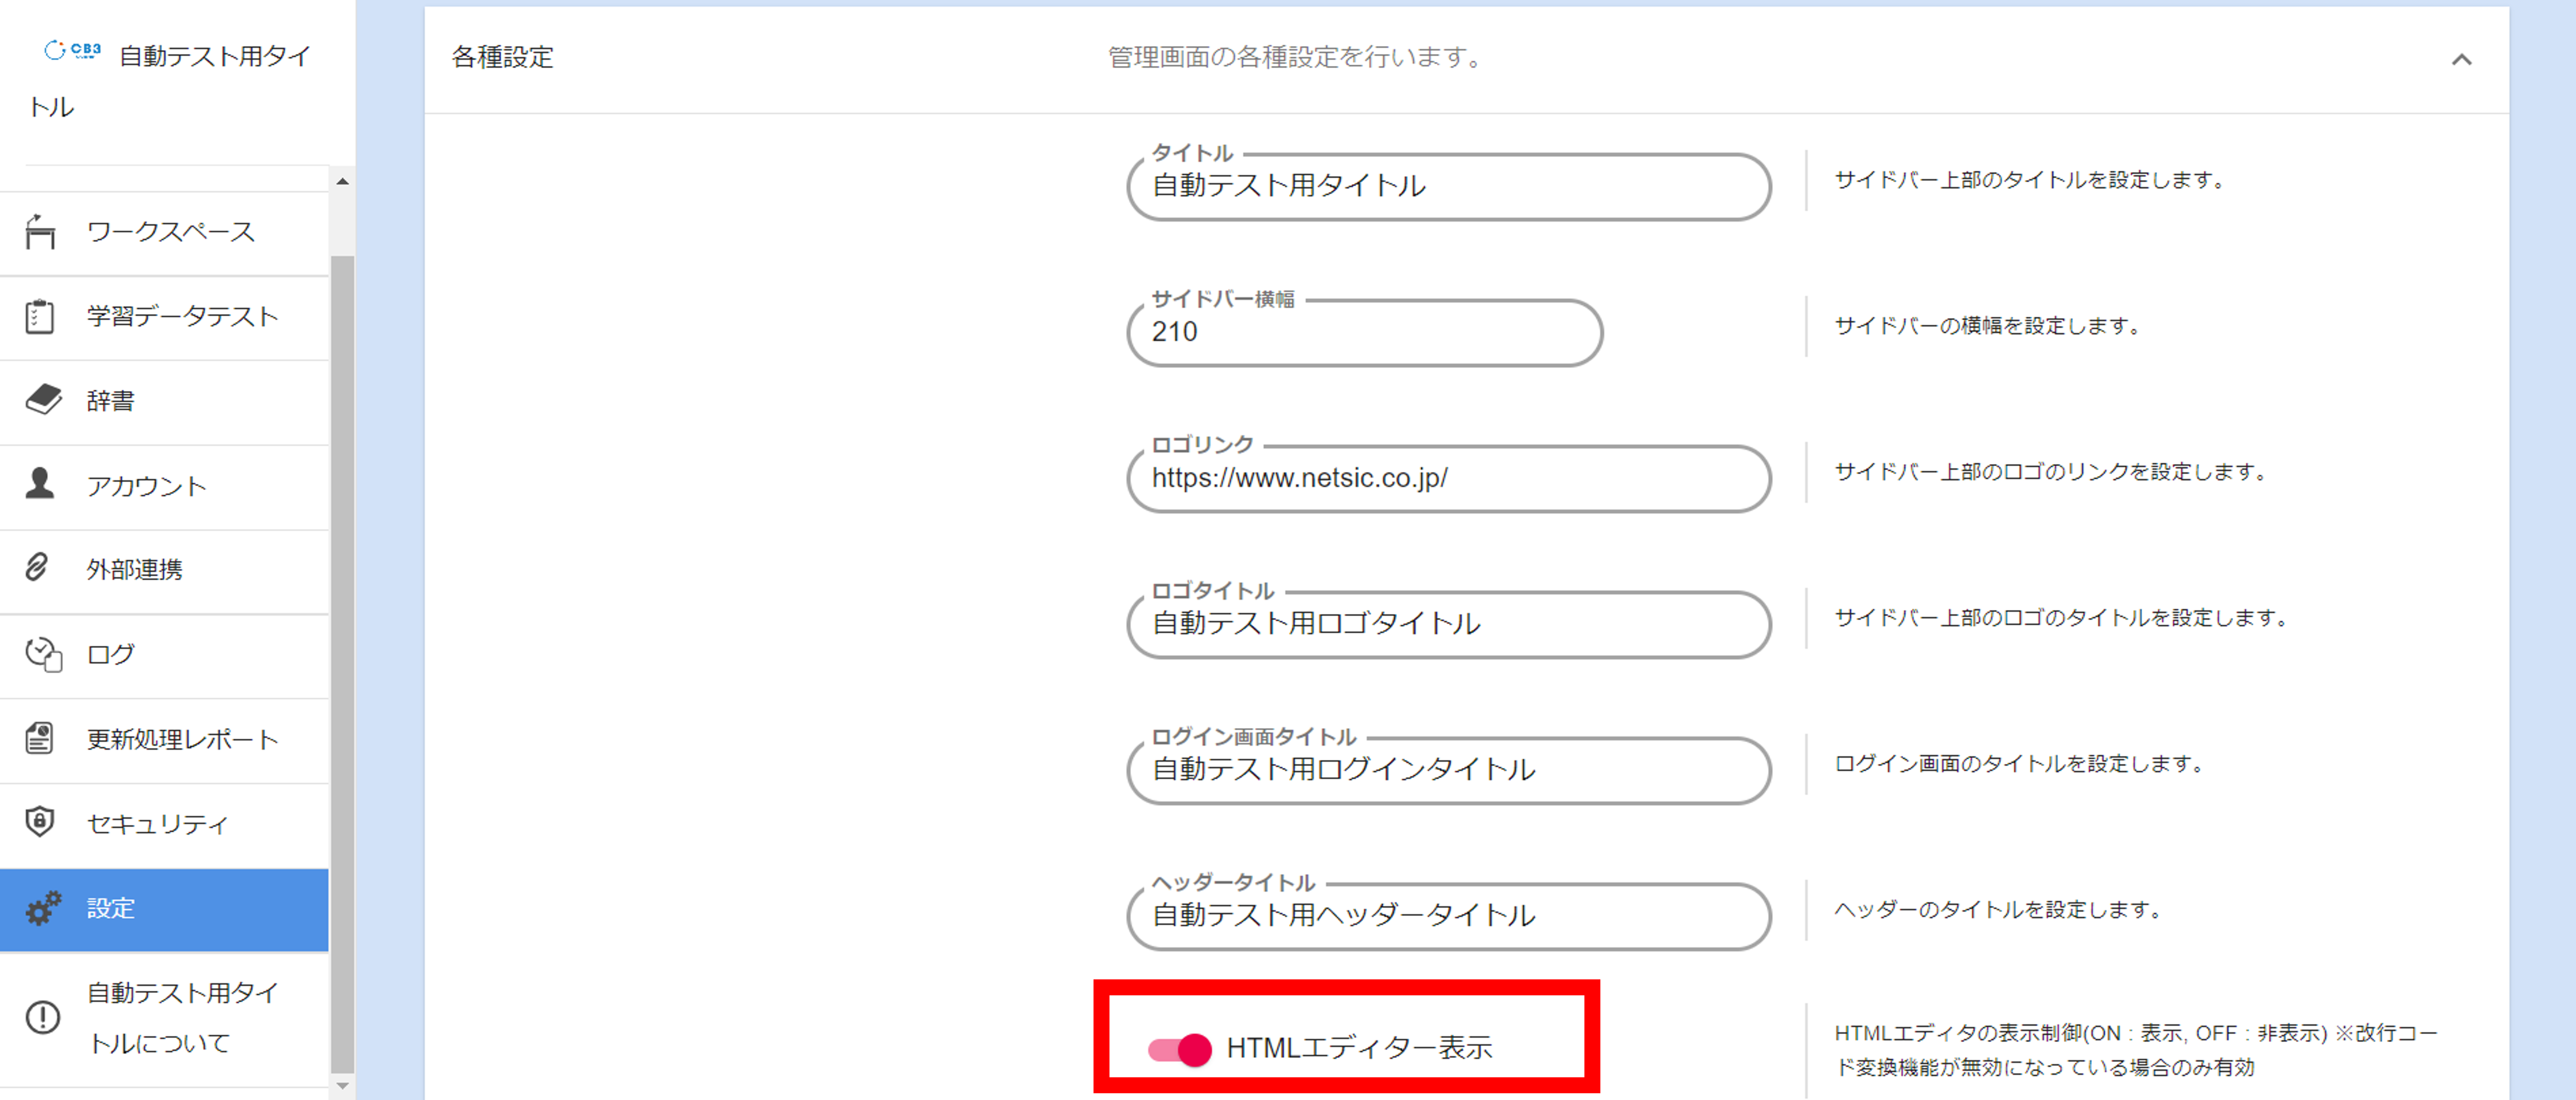The width and height of the screenshot is (2576, 1100).
Task: Open the ワークスペース menu item
Action: click(x=170, y=232)
